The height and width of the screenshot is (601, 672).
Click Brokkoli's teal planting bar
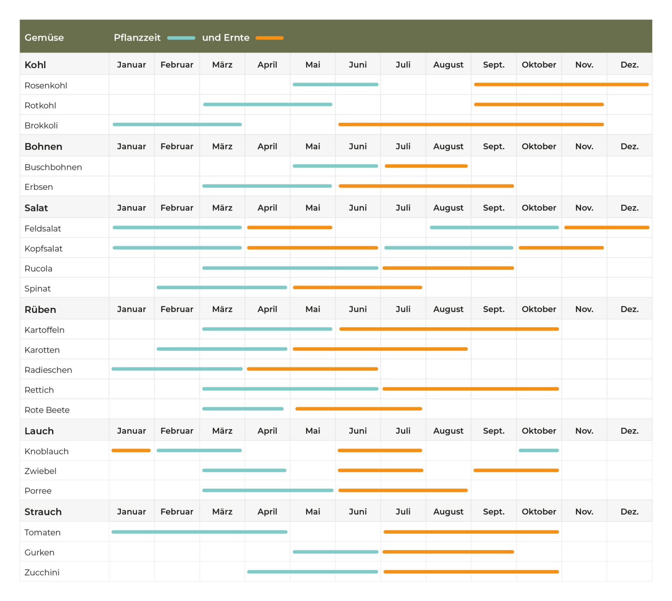tap(177, 125)
